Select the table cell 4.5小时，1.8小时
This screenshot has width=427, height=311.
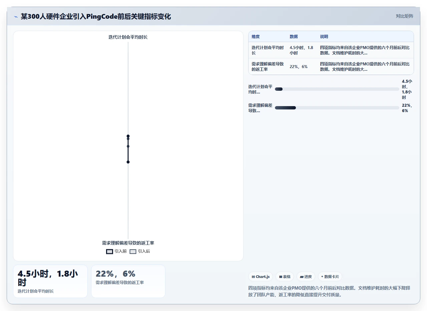tap(302, 50)
